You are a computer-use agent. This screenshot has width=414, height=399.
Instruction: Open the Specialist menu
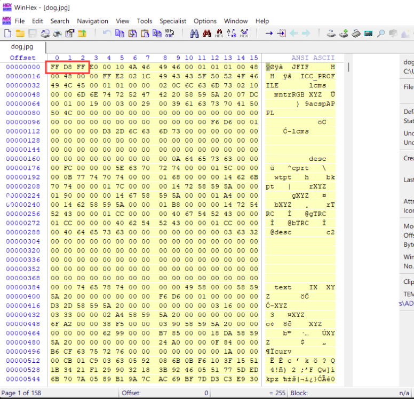coord(173,21)
